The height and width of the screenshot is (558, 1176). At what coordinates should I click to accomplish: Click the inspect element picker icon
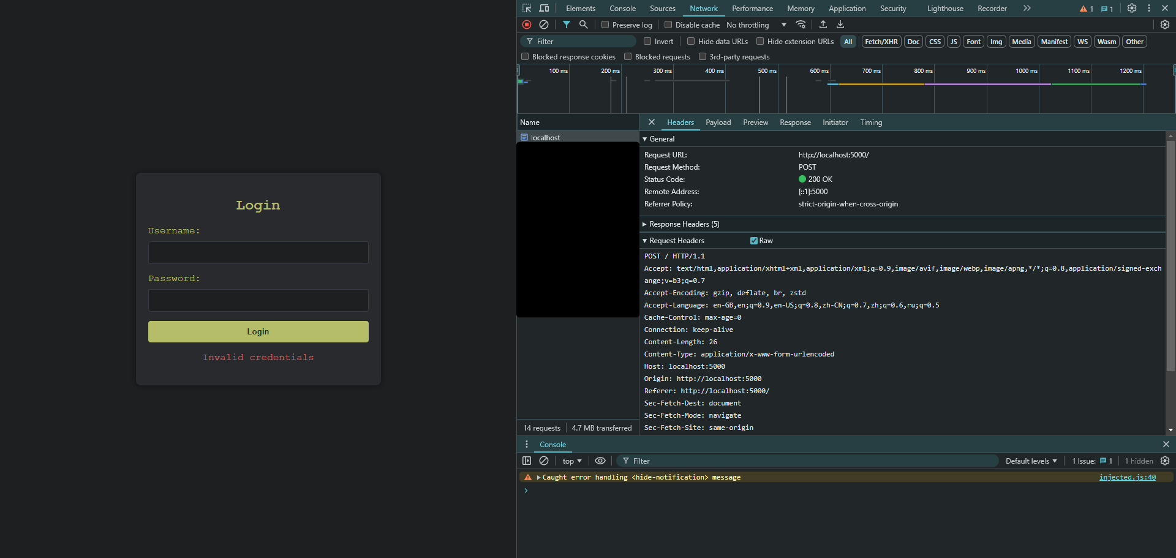pos(527,9)
